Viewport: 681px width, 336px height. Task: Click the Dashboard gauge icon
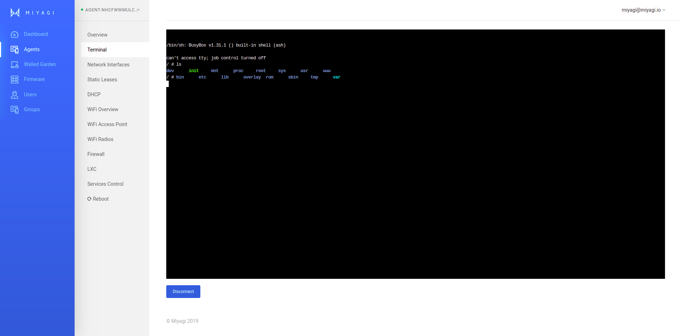[x=15, y=34]
